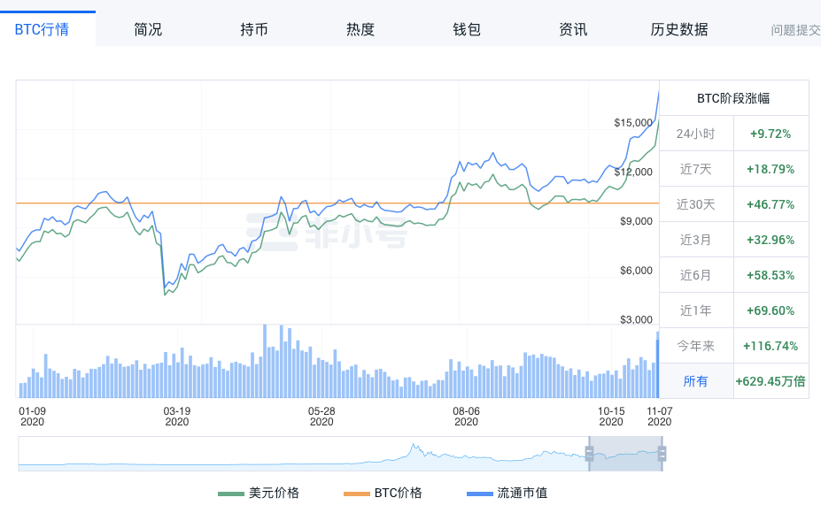This screenshot has height=513, width=821.
Task: Open the 钱包 tab
Action: click(x=467, y=29)
